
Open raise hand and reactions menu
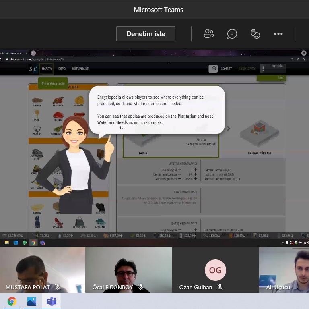(x=255, y=34)
